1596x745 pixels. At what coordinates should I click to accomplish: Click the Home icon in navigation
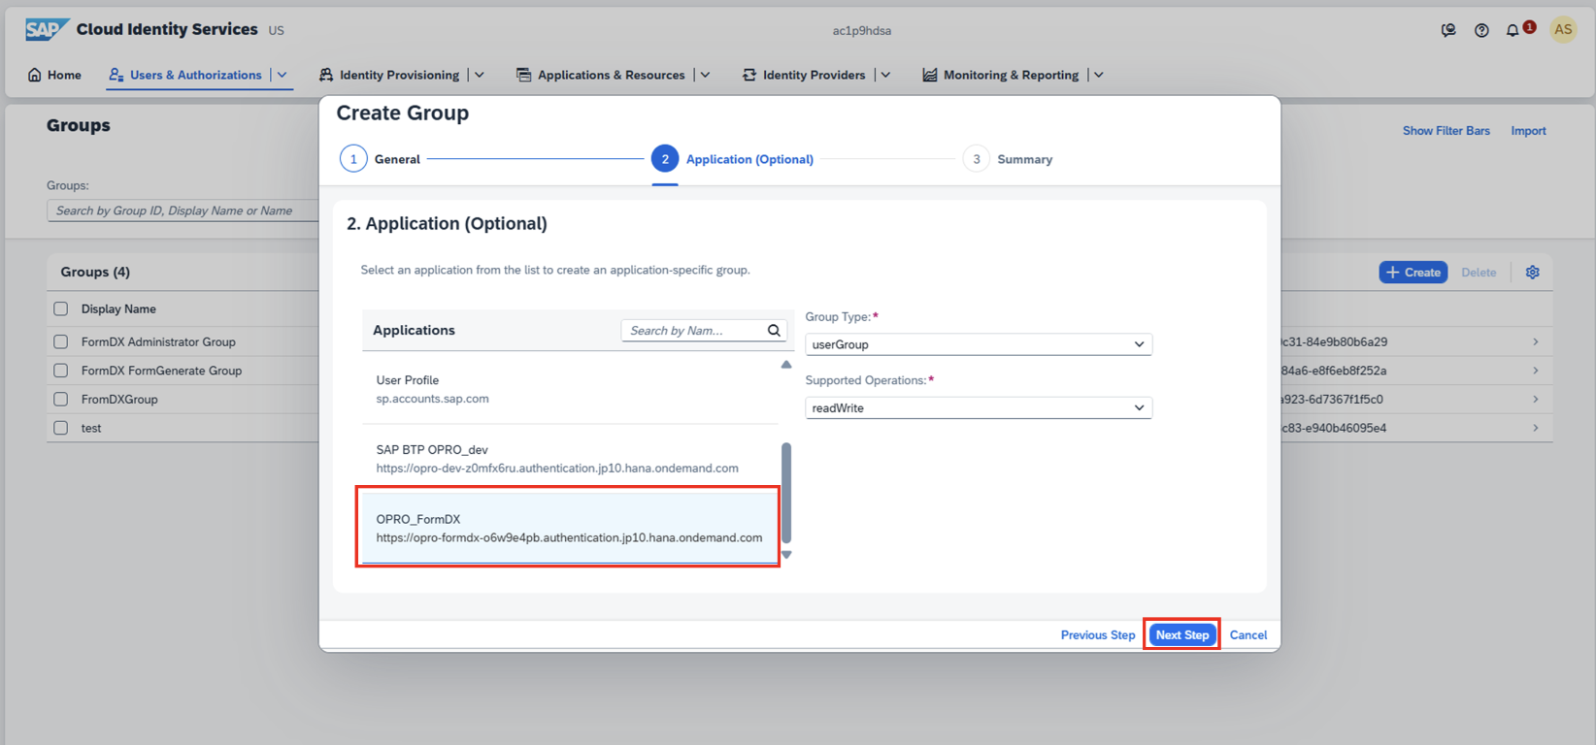coord(35,75)
